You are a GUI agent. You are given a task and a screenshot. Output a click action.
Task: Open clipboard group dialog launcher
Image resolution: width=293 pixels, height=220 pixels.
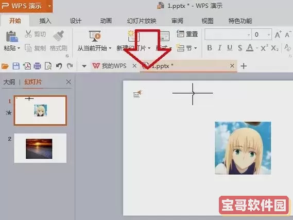coord(67,56)
